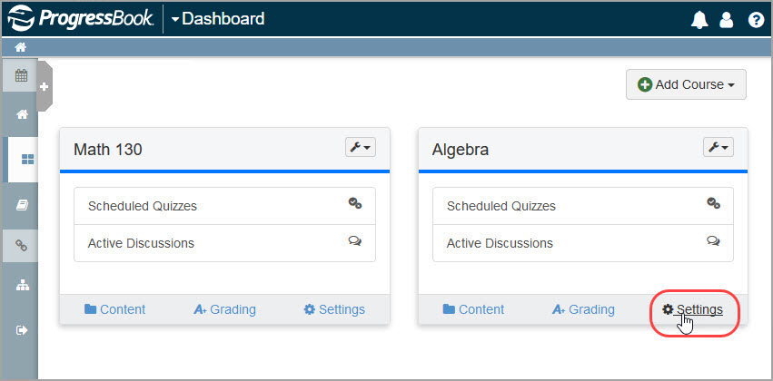Open Math 130 Grading link
Screen dimensions: 773x381
(x=224, y=309)
